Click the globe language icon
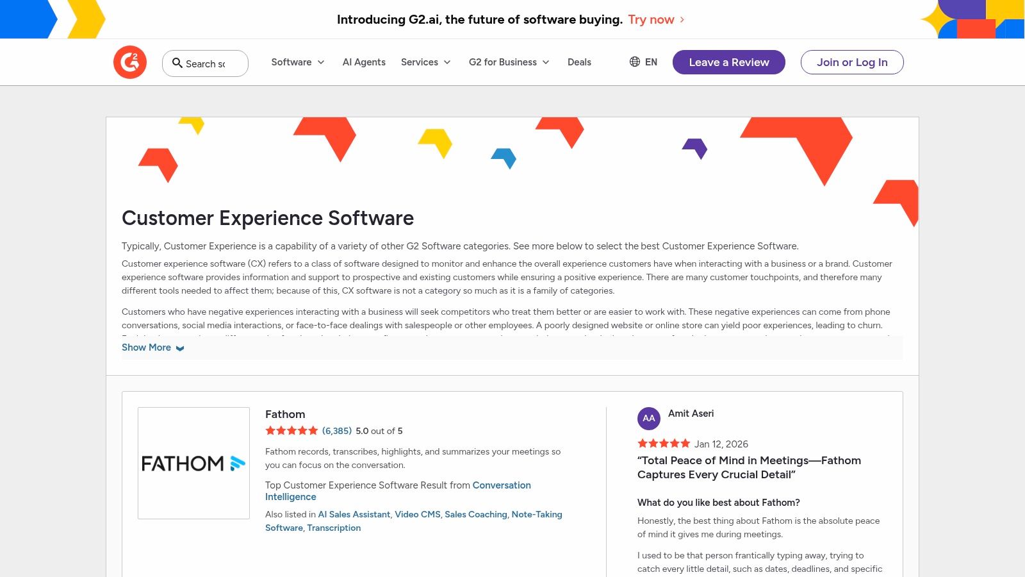This screenshot has width=1025, height=577. tap(635, 62)
